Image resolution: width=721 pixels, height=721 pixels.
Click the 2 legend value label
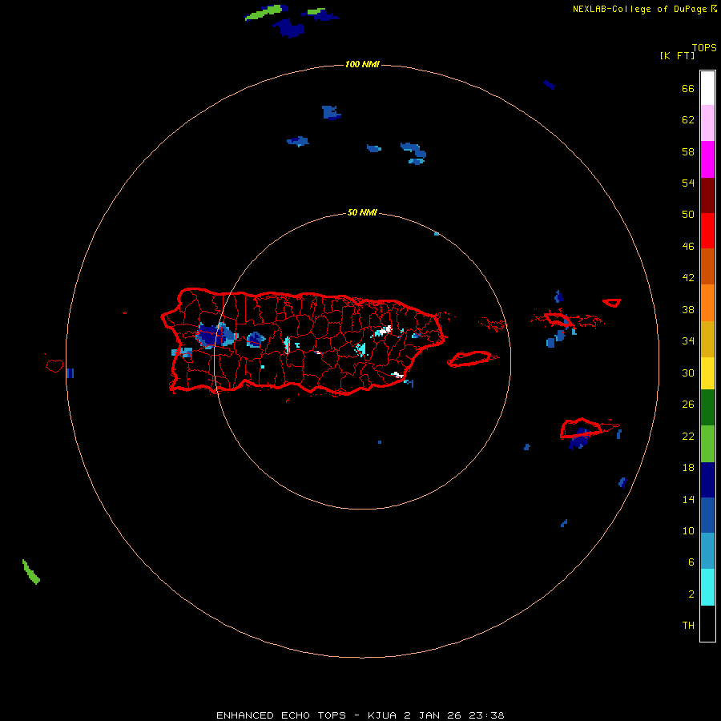(691, 594)
